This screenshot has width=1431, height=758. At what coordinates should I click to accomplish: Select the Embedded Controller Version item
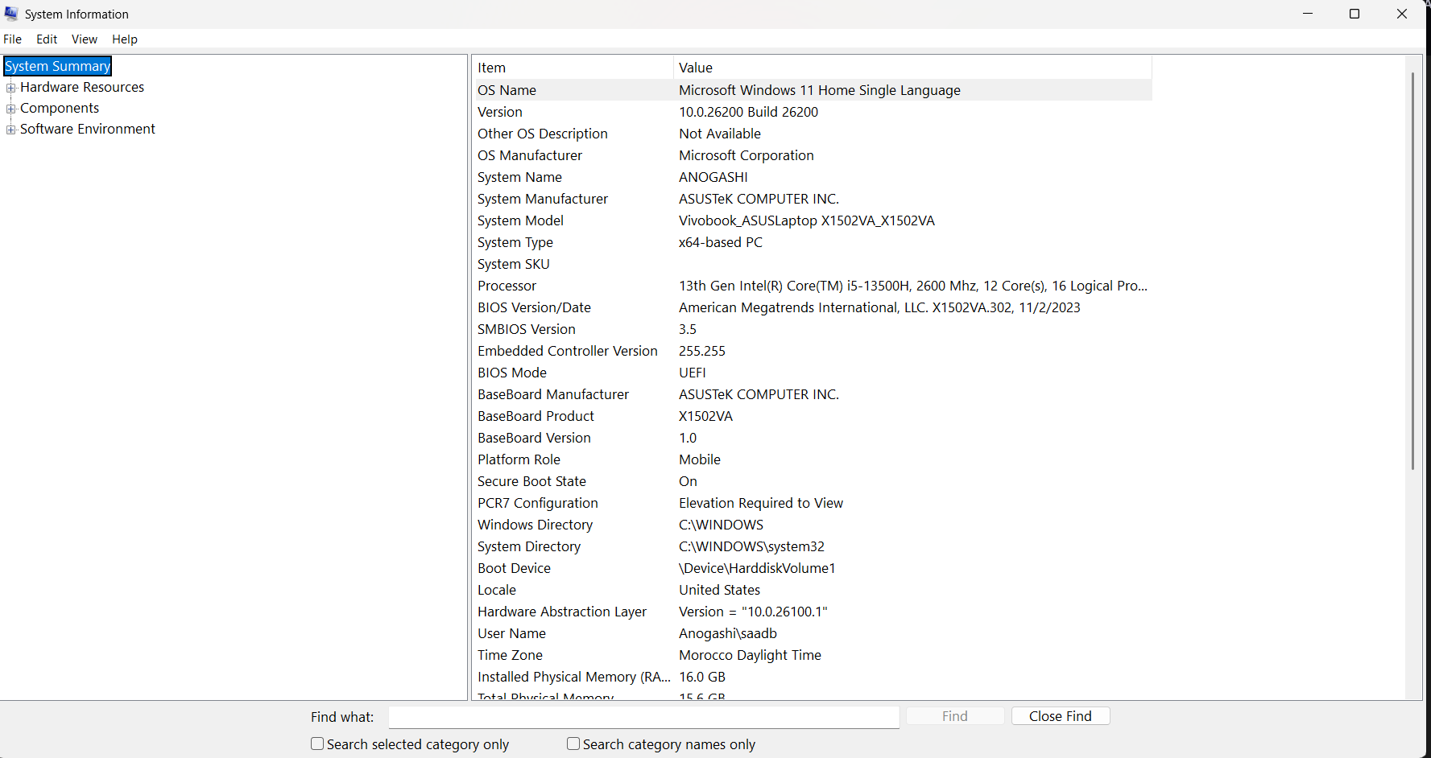[x=568, y=351]
